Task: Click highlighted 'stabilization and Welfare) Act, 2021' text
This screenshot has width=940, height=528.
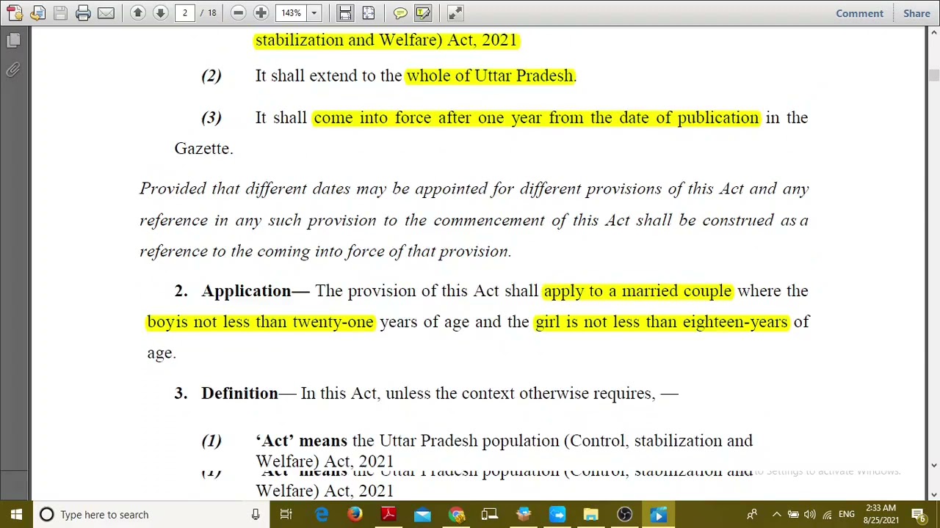Action: 386,40
